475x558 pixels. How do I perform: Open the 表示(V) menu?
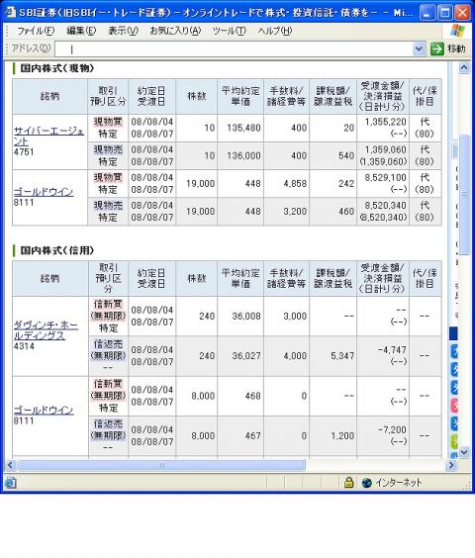pyautogui.click(x=123, y=31)
